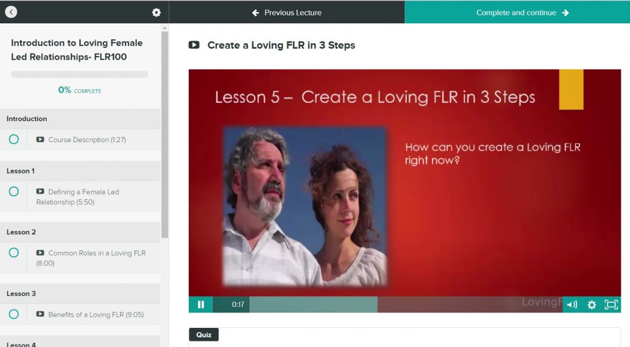This screenshot has height=347, width=630.
Task: Click video icon next to Common Roles
Action: coord(40,253)
